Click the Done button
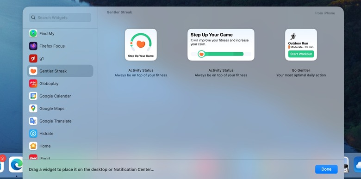361x179 pixels. coord(326,169)
